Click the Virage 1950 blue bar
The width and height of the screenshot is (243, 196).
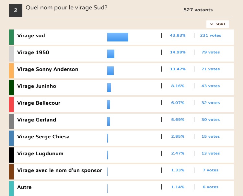[111, 54]
